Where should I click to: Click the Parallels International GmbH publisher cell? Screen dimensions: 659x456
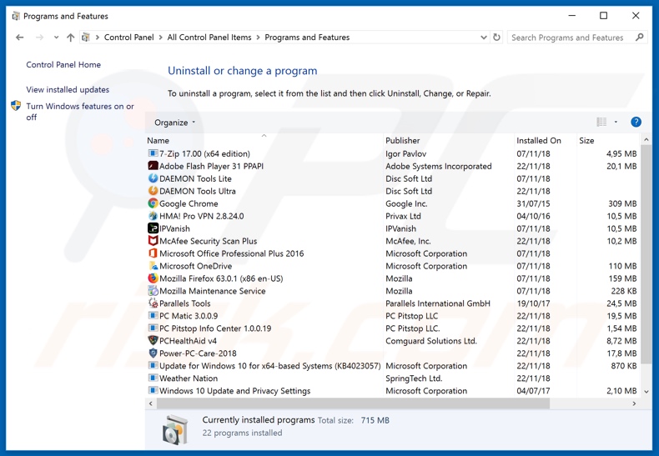tap(438, 303)
